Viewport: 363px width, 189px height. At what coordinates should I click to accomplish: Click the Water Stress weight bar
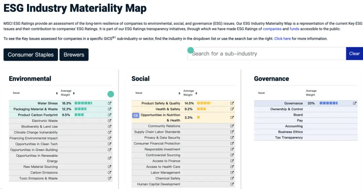[x=83, y=103]
